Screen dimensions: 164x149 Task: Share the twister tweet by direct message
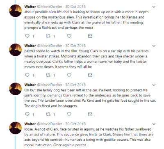[x=90, y=75]
